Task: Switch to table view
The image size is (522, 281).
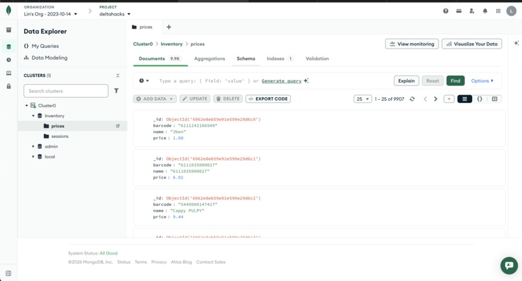Action: pyautogui.click(x=495, y=99)
